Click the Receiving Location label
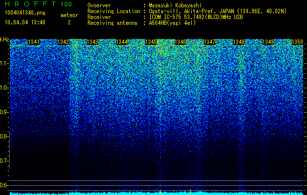This screenshot has height=195, width=307. [x=114, y=11]
